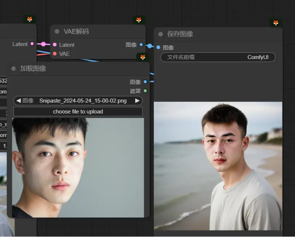This screenshot has width=295, height=237.
Task: Click the loaded face preview in 加载图像
Action: pyautogui.click(x=78, y=168)
